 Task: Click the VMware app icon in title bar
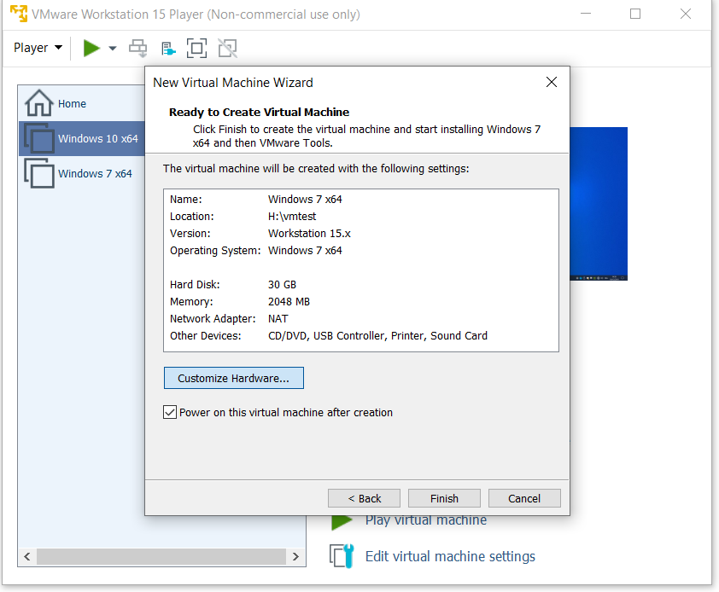19,14
